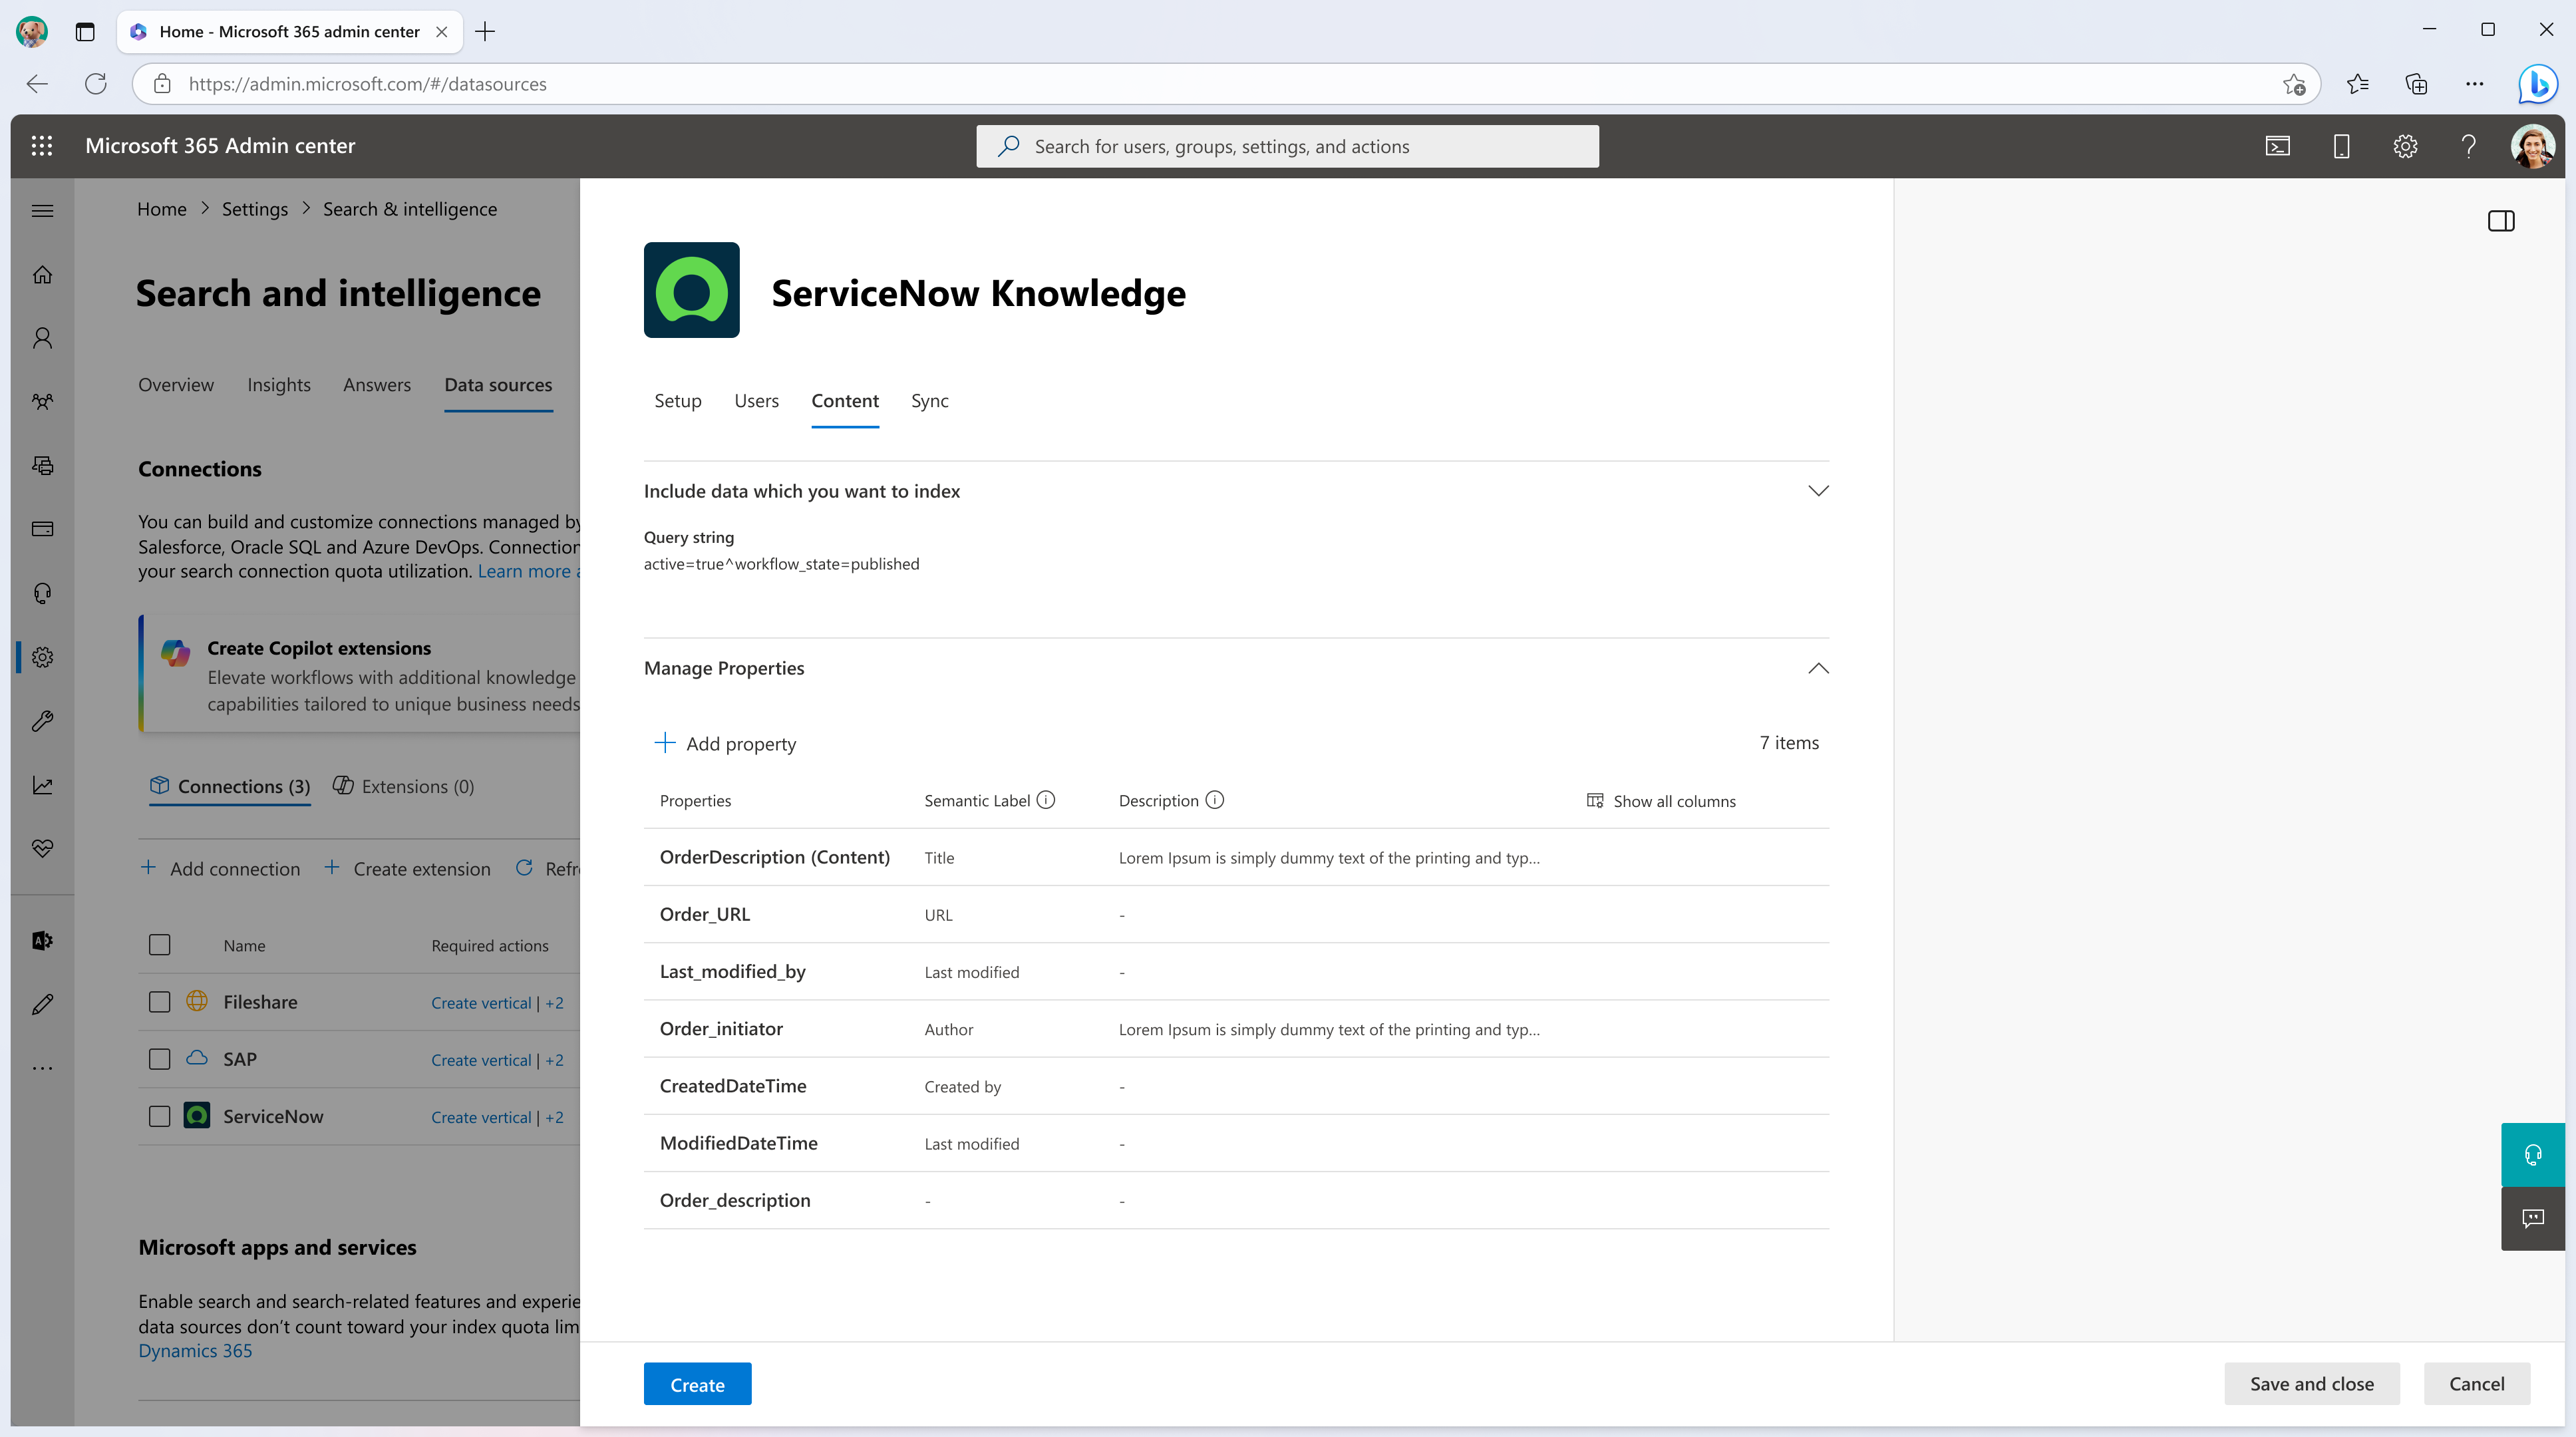Switch to the Setup tab
Viewport: 2576px width, 1437px height.
(x=678, y=400)
